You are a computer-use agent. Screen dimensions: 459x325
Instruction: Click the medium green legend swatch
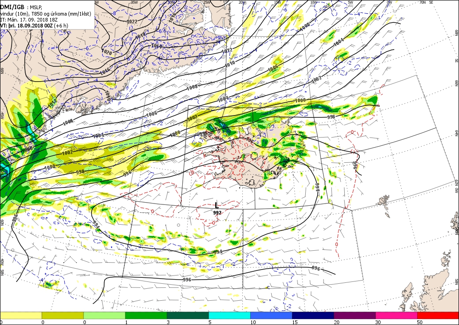pos(146,315)
